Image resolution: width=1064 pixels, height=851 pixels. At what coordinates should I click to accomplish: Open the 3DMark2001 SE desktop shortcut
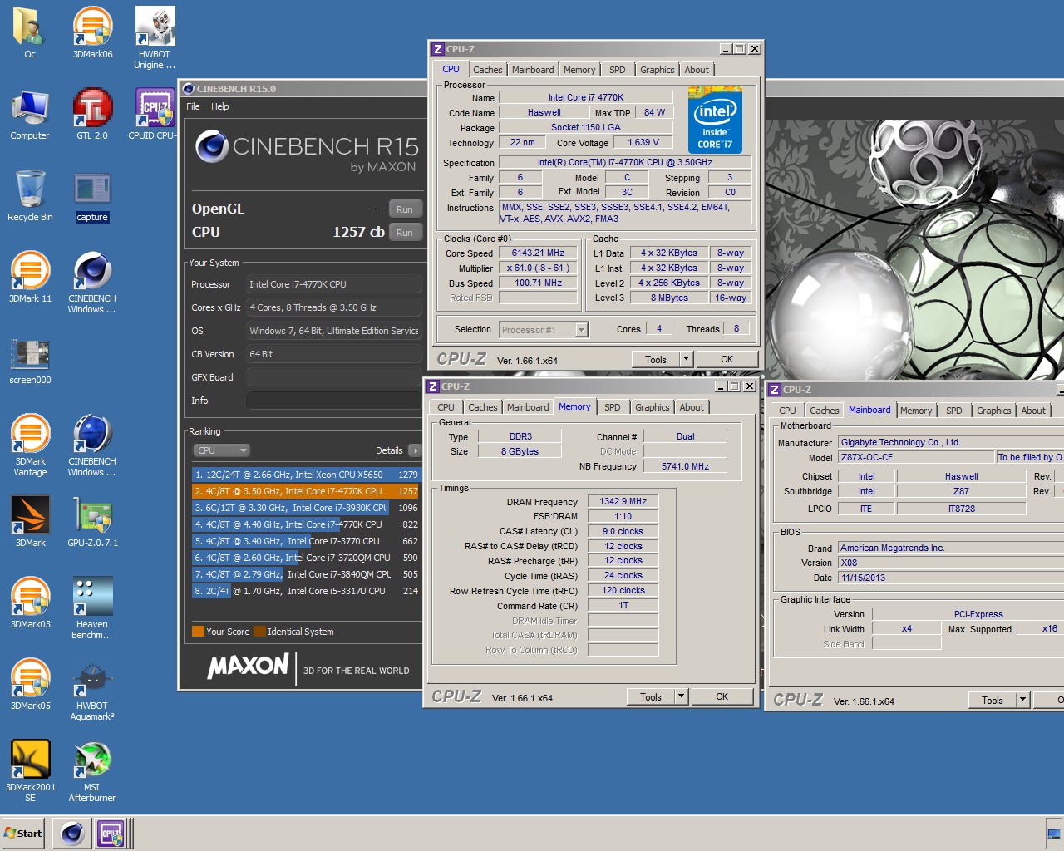[x=30, y=771]
